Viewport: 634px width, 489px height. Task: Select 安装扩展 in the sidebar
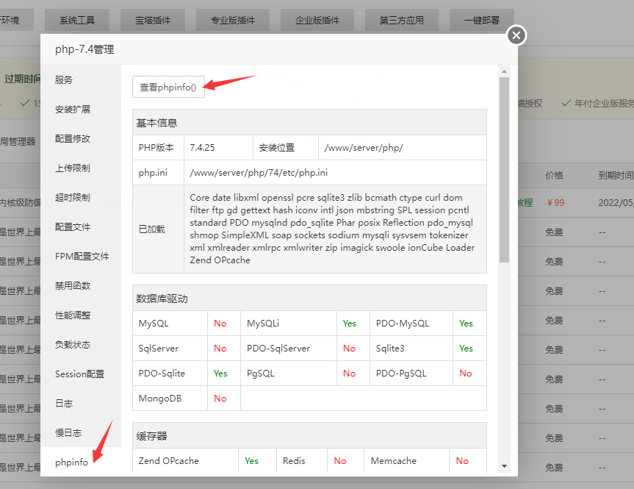[x=73, y=110]
